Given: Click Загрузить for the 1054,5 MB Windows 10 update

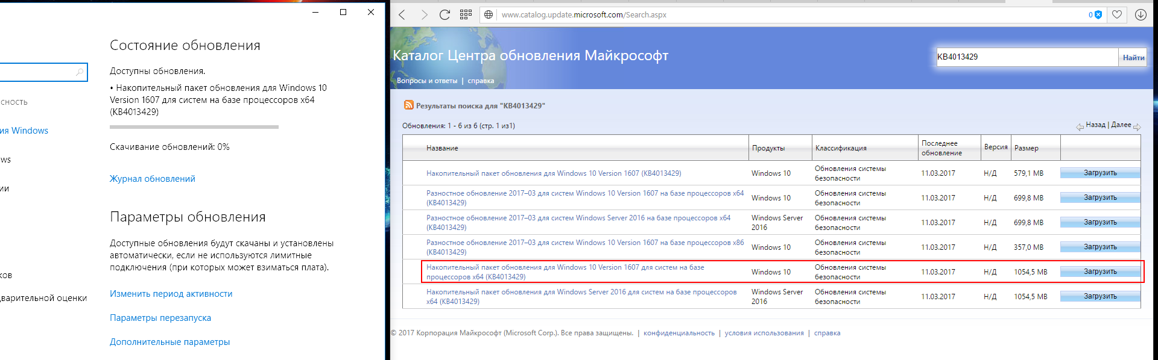Looking at the screenshot, I should tap(1099, 272).
